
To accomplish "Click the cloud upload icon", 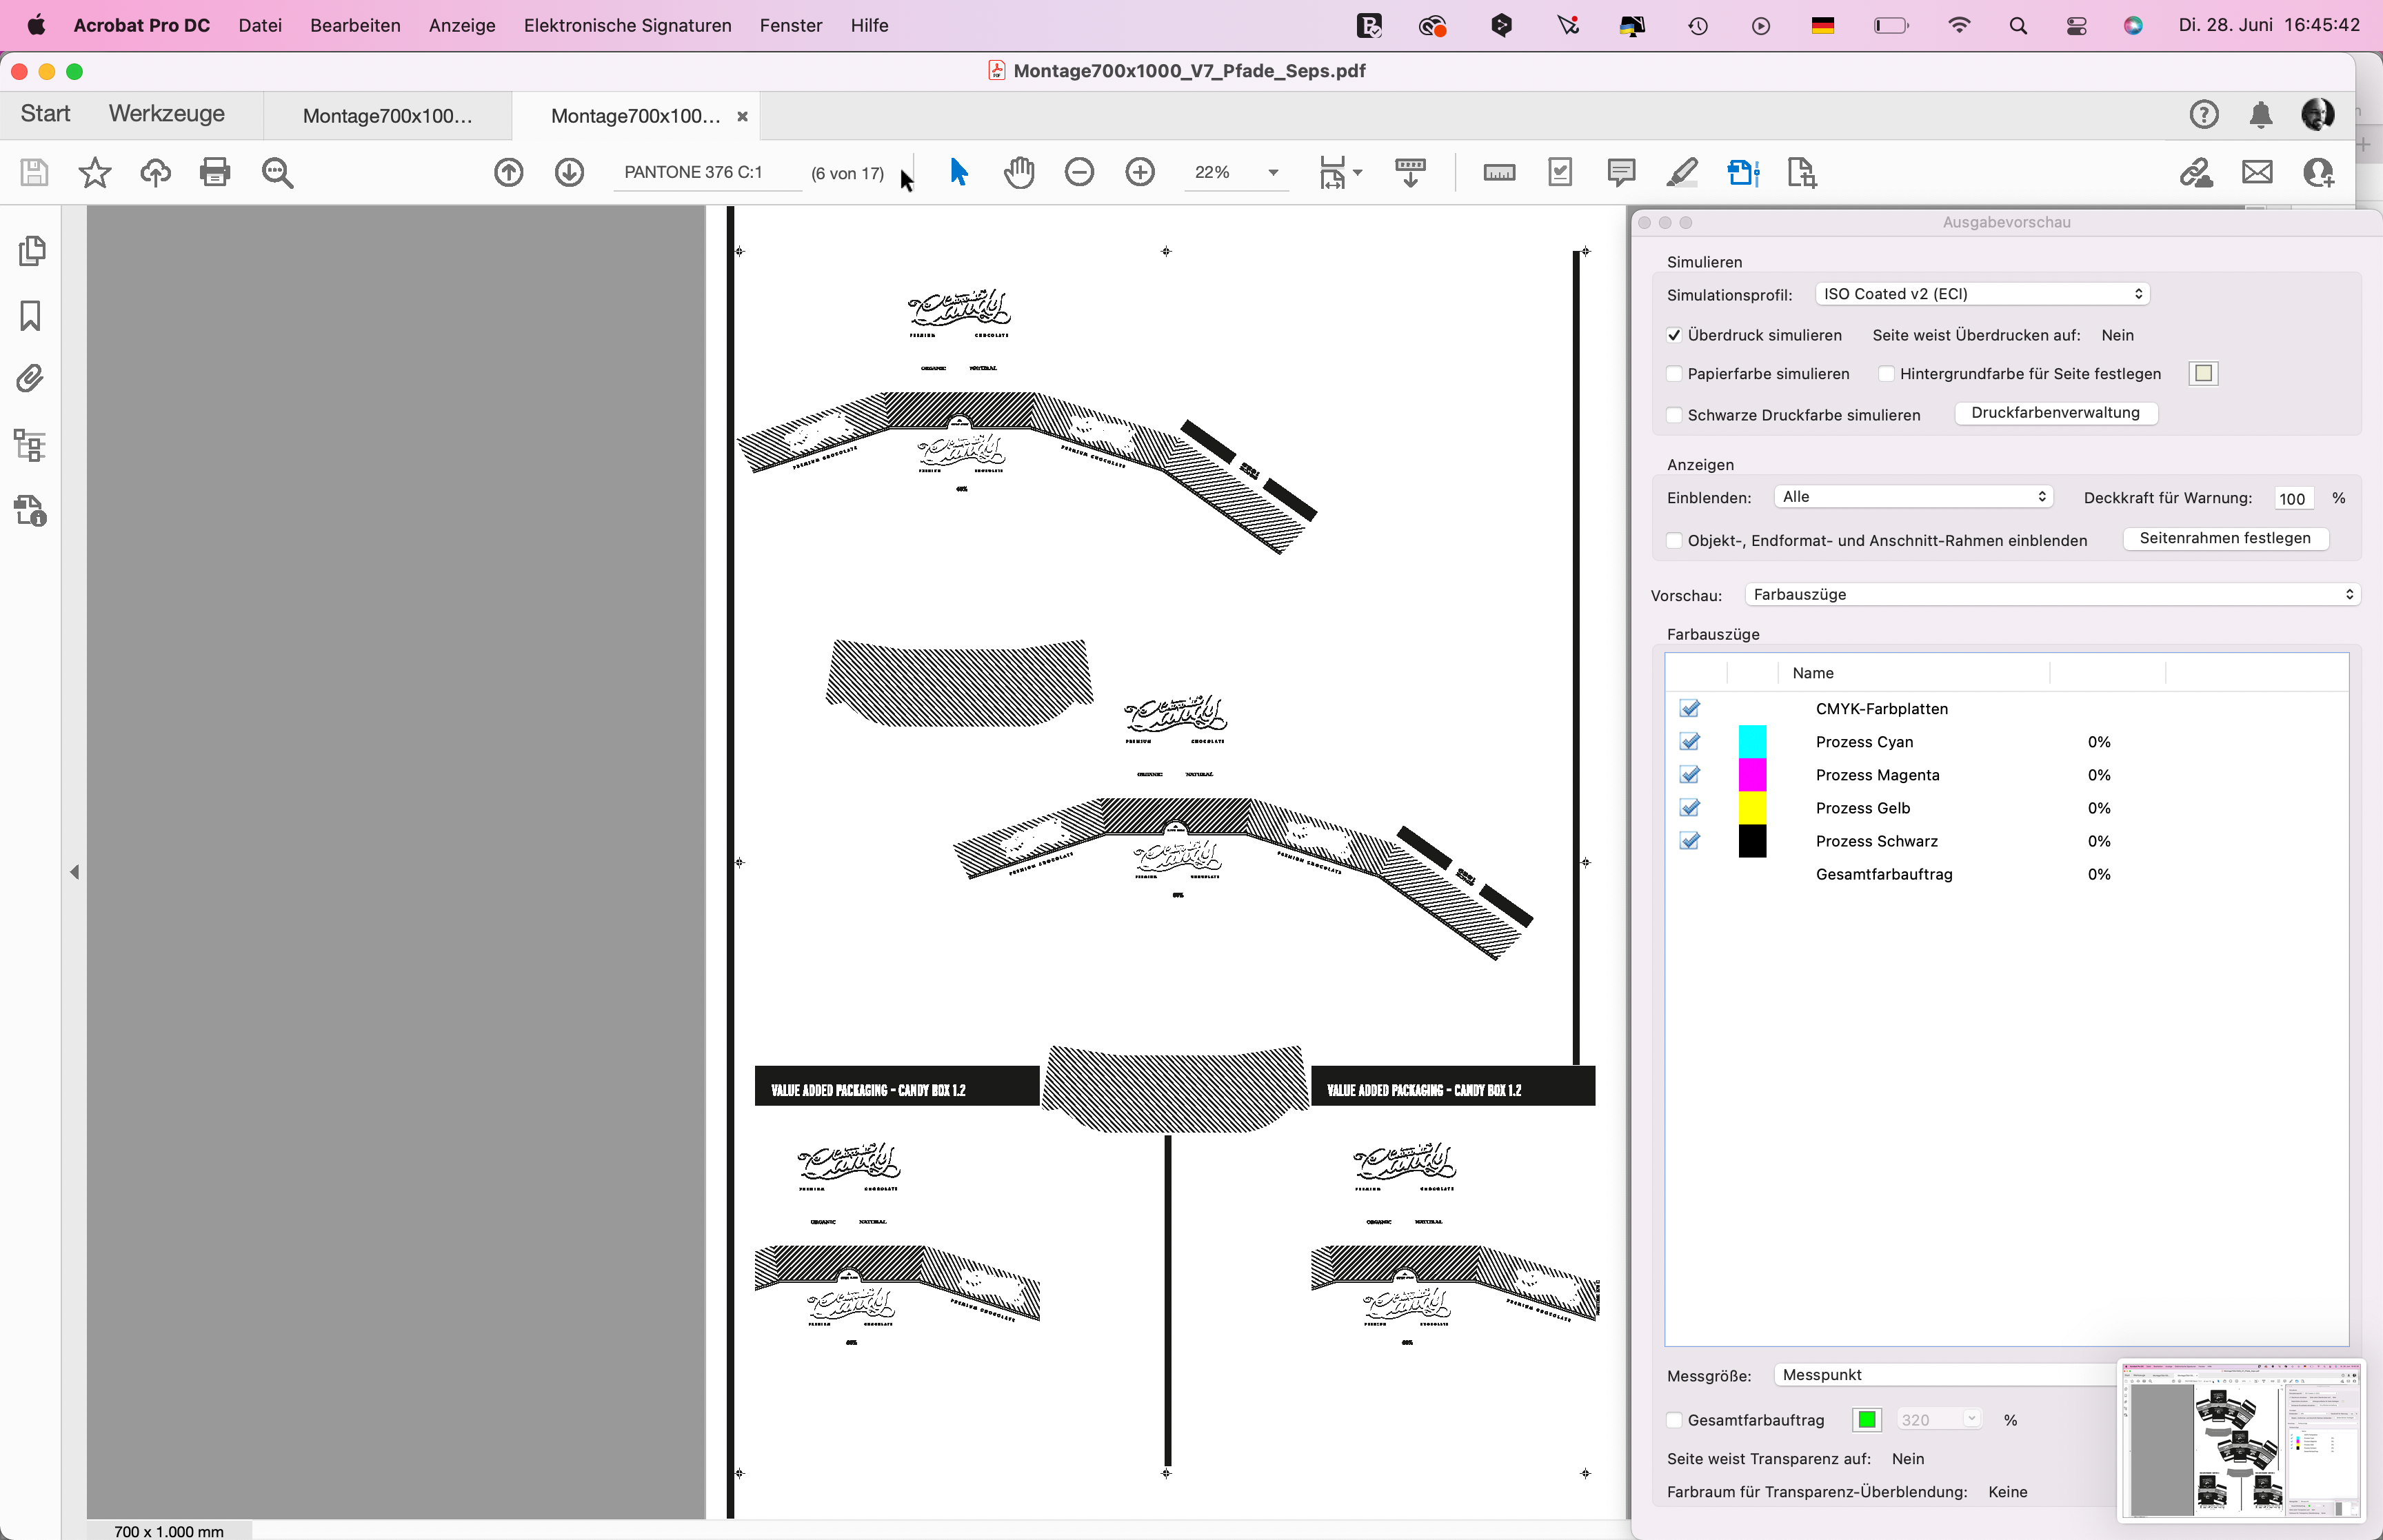I will click(x=155, y=172).
